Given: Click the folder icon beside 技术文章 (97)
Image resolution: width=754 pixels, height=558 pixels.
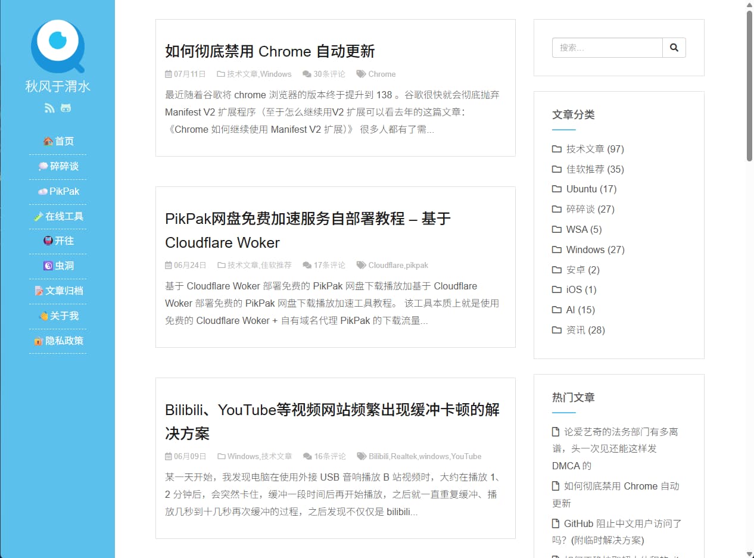Looking at the screenshot, I should (x=557, y=149).
